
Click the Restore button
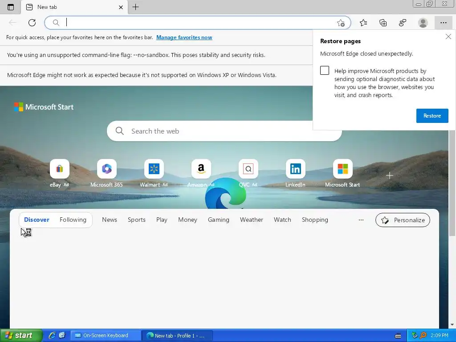[432, 116]
